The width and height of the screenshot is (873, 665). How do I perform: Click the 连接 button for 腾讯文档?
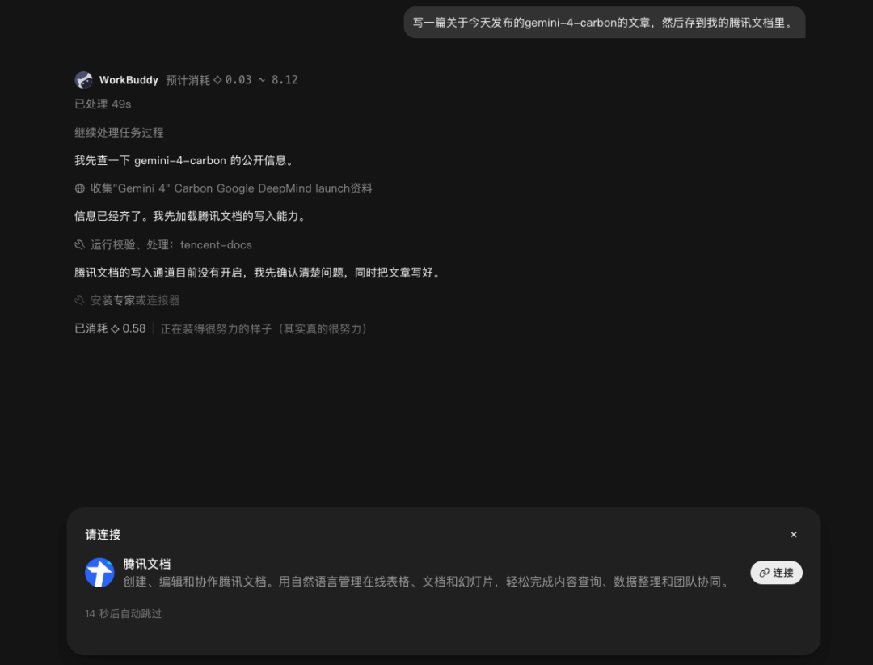coord(776,573)
